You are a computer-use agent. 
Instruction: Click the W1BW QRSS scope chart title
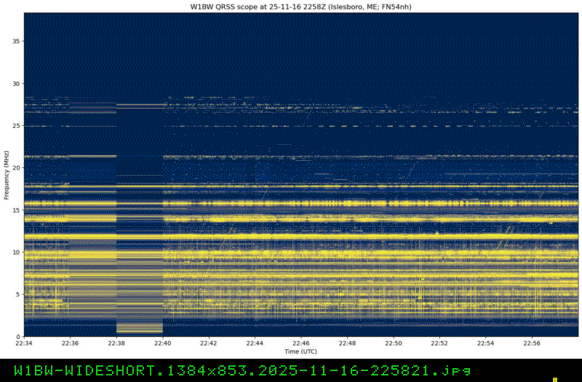point(300,7)
